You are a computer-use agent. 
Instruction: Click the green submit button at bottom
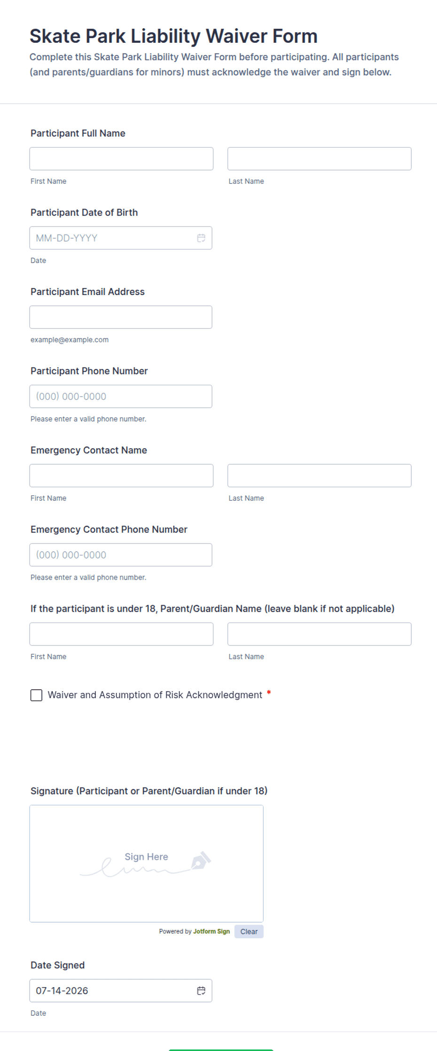pyautogui.click(x=221, y=1050)
